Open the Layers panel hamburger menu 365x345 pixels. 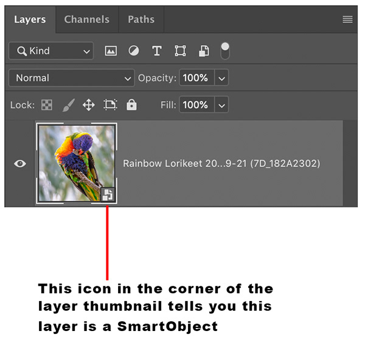[x=347, y=20]
